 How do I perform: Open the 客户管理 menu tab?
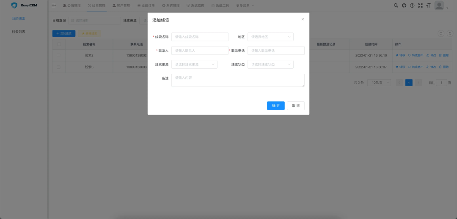coord(121,5)
